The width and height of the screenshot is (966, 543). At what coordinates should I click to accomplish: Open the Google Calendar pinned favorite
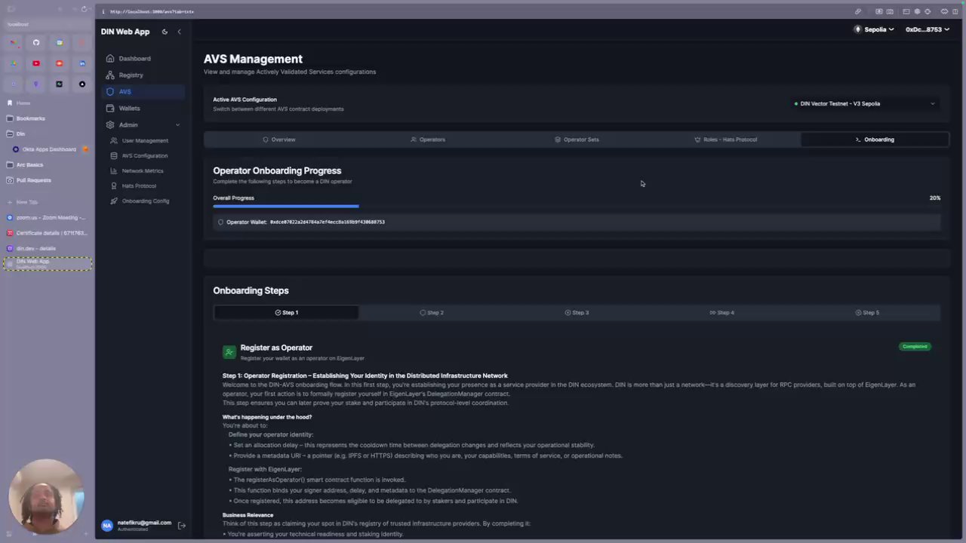point(59,42)
